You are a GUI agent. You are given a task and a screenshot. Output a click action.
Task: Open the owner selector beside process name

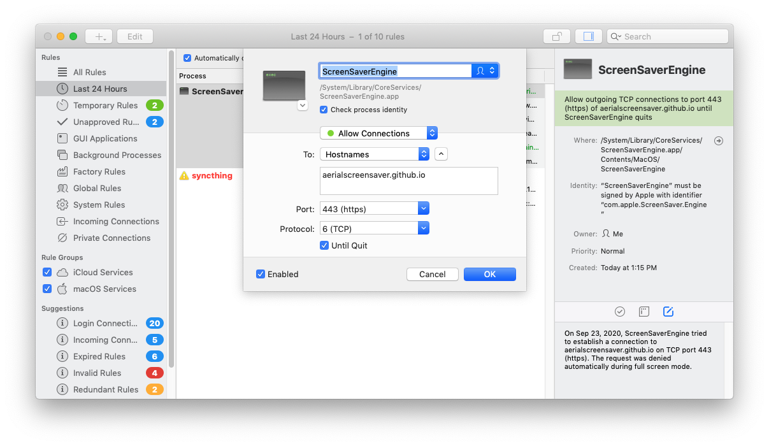point(485,71)
